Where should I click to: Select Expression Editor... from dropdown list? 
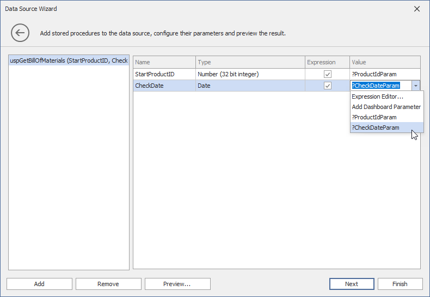click(377, 96)
